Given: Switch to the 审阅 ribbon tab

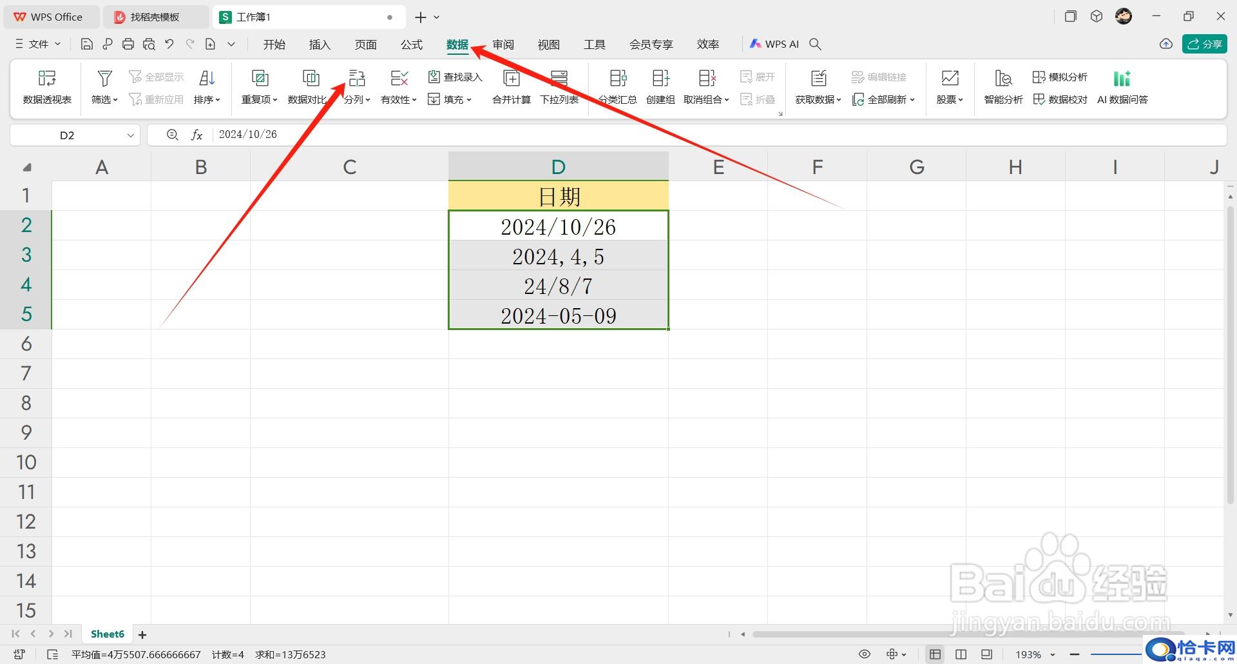Looking at the screenshot, I should coord(503,44).
